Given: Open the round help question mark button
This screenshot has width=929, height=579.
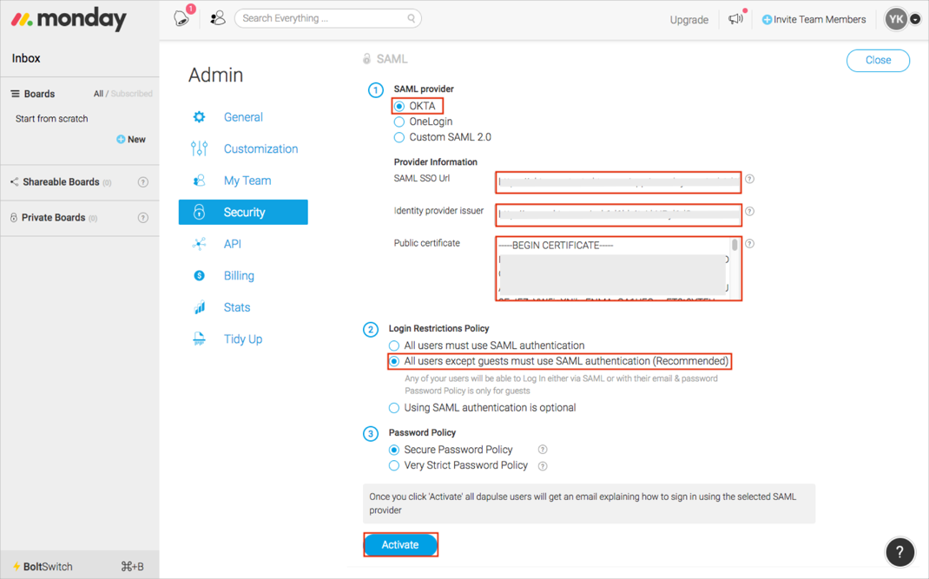Looking at the screenshot, I should tap(899, 552).
